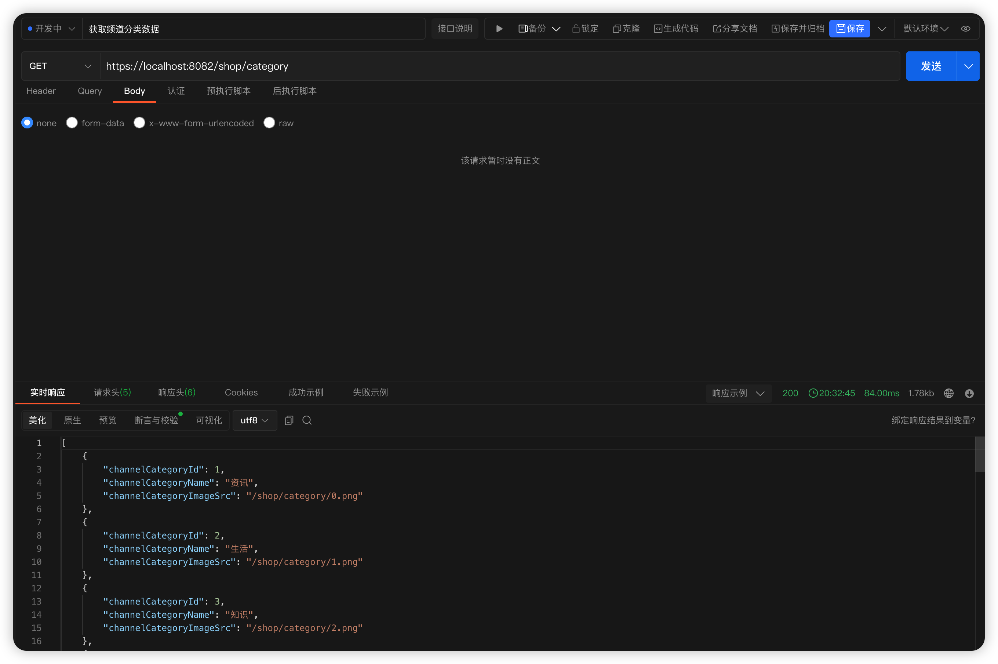Viewport: 998px width, 664px height.
Task: Click the clock icon beside 20:32:45
Action: [x=813, y=393]
